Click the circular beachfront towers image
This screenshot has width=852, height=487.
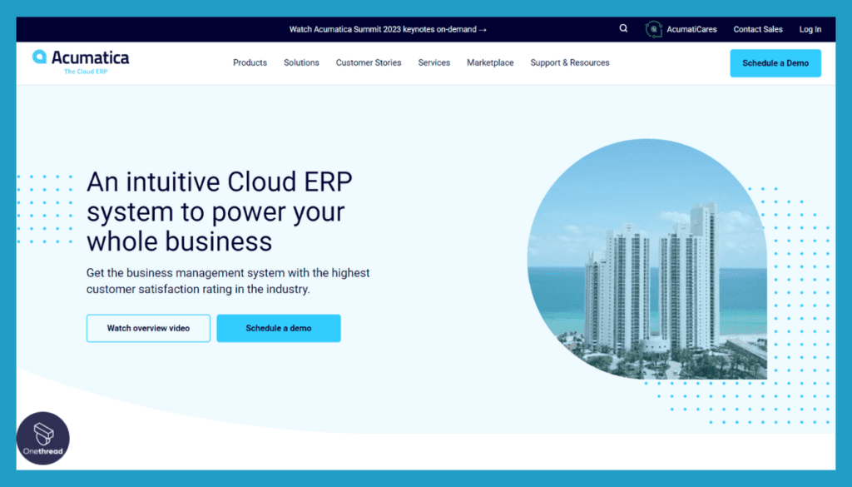(x=647, y=259)
